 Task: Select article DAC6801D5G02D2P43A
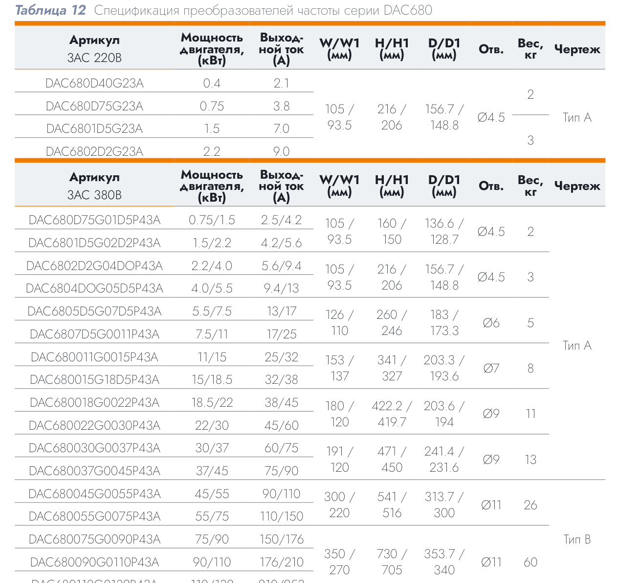[94, 243]
